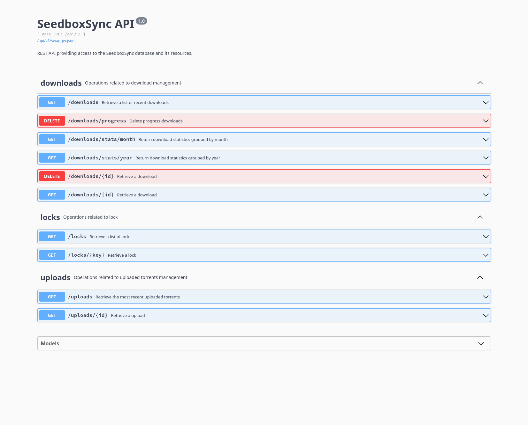
Task: Collapse the locks section using its arrow
Action: [480, 217]
